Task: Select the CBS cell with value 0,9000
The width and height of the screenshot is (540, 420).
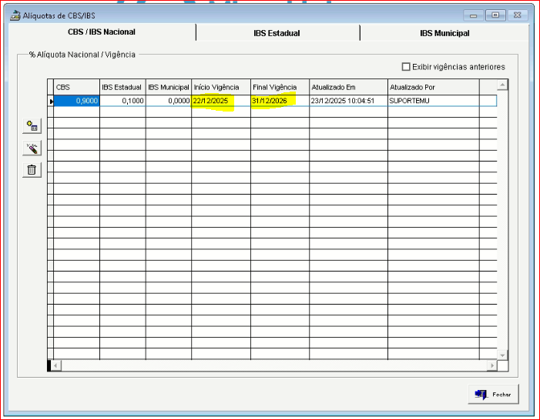Action: [x=77, y=101]
